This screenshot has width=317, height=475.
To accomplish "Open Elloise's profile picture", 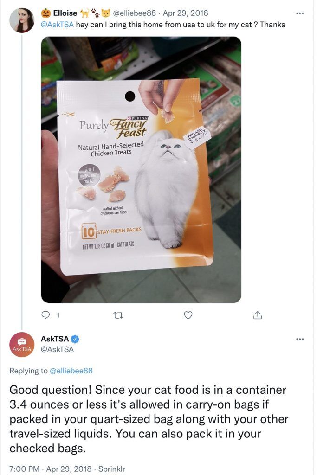I will pyautogui.click(x=22, y=20).
